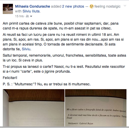Image resolution: width=129 pixels, height=128 pixels.
Task: Click the paragraph starting 'Ti-ai propus sa lansezi'
Action: (64, 69)
